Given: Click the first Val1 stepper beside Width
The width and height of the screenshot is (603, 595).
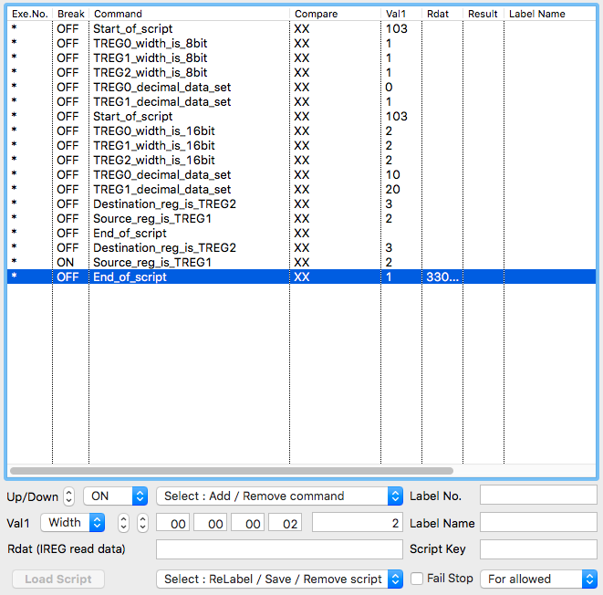Looking at the screenshot, I should pyautogui.click(x=123, y=523).
